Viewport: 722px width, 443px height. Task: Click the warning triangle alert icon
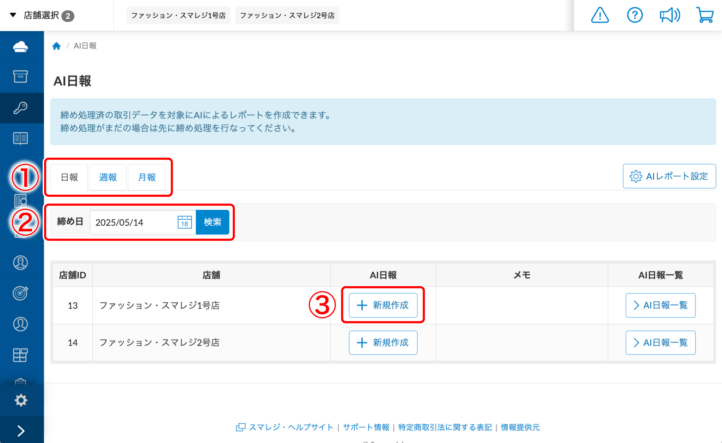[x=600, y=16]
